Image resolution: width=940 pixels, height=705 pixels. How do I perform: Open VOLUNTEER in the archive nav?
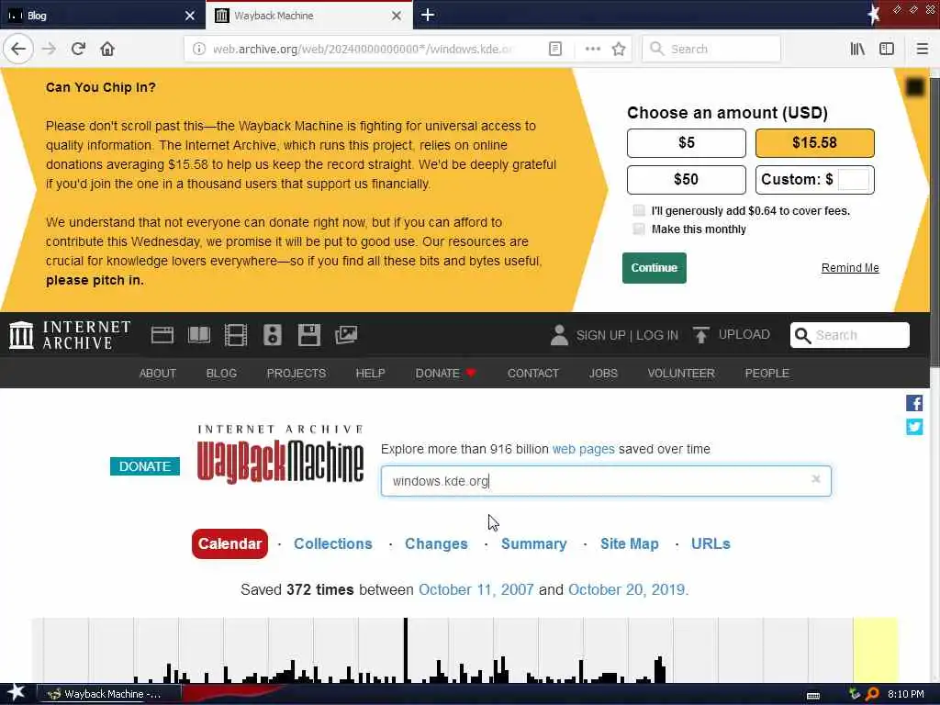(x=681, y=373)
